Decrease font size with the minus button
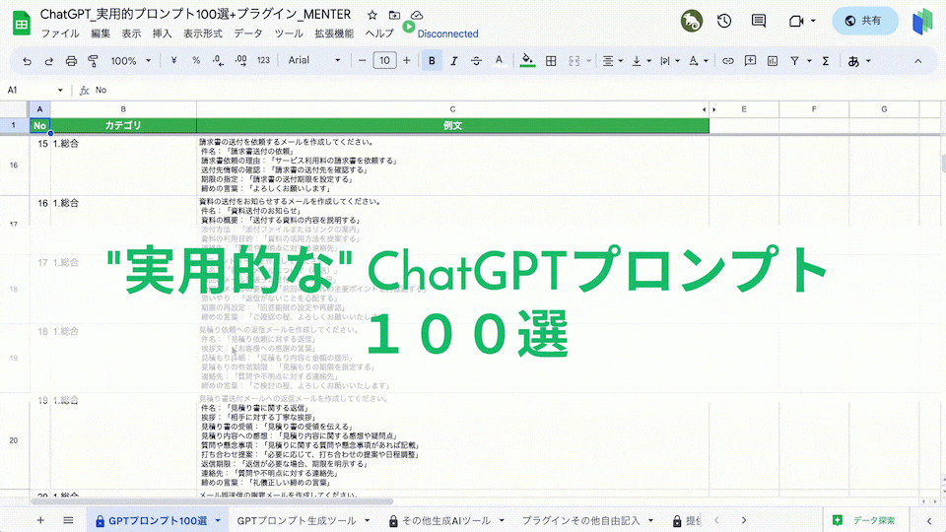Screen dimensions: 946x532 pyautogui.click(x=362, y=60)
